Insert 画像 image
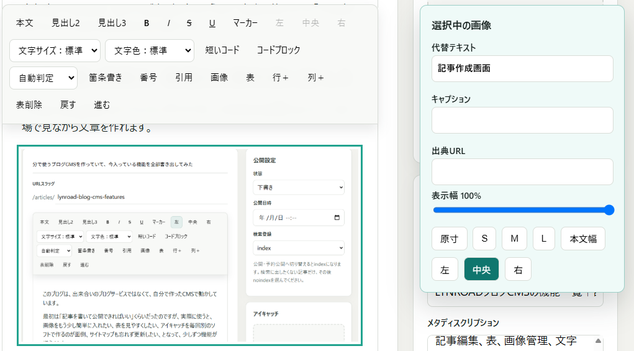 (219, 78)
